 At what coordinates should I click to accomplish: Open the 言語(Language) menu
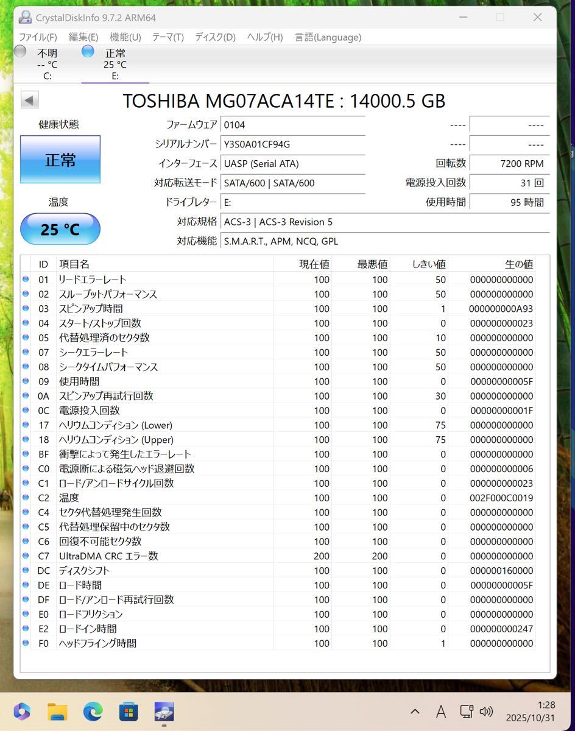(x=328, y=37)
